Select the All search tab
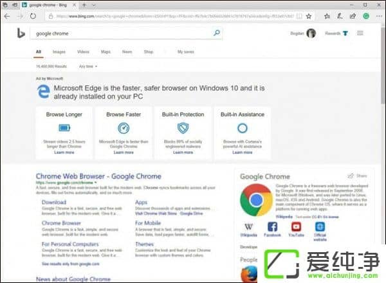Image resolution: width=386 pixels, height=283 pixels. click(x=39, y=51)
